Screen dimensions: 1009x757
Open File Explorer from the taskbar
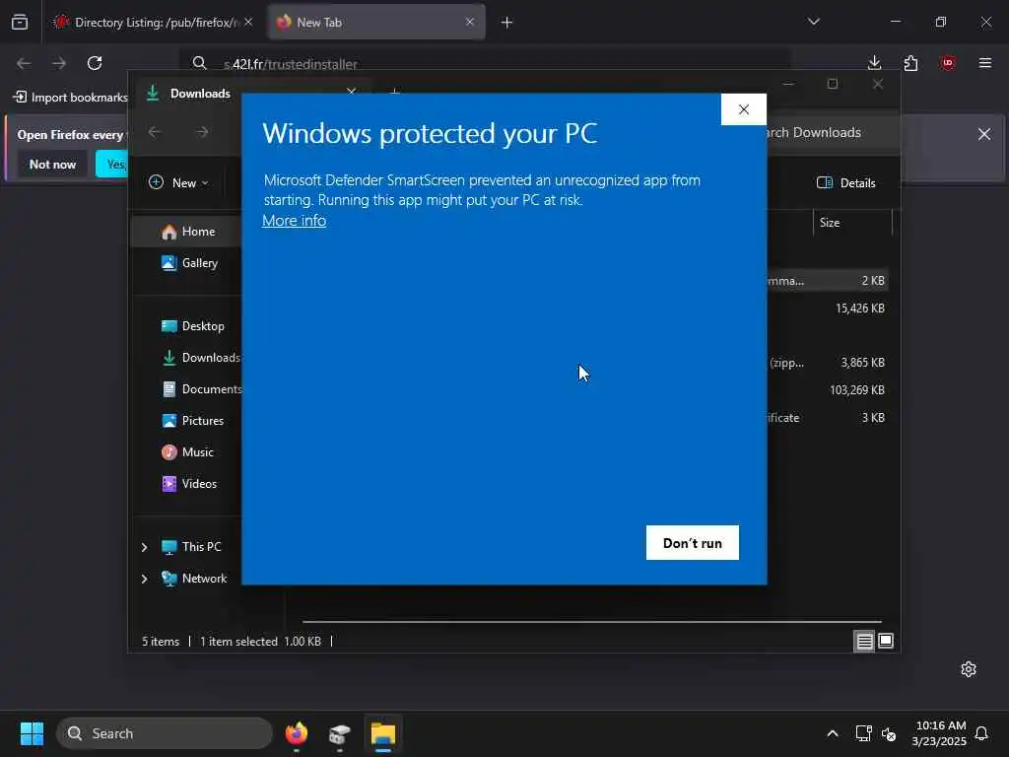pos(383,733)
